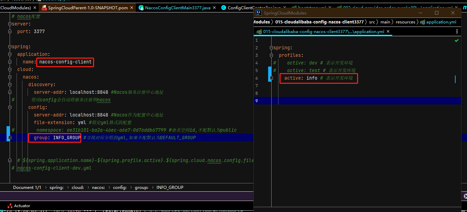Click the green inspection checkmark indicator
This screenshot has height=212, width=467.
(x=456, y=40)
